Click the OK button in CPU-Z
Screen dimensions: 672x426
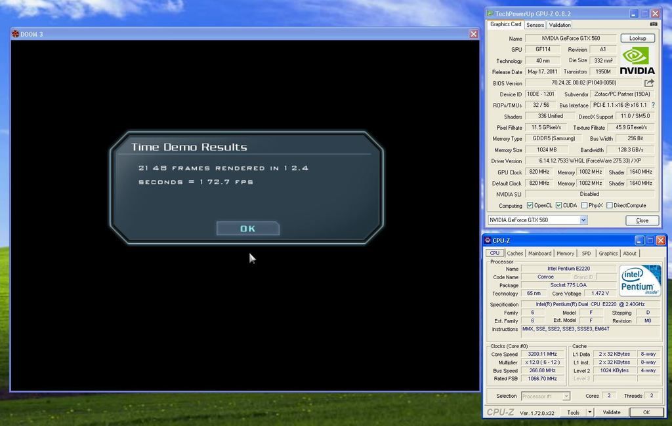click(x=646, y=412)
